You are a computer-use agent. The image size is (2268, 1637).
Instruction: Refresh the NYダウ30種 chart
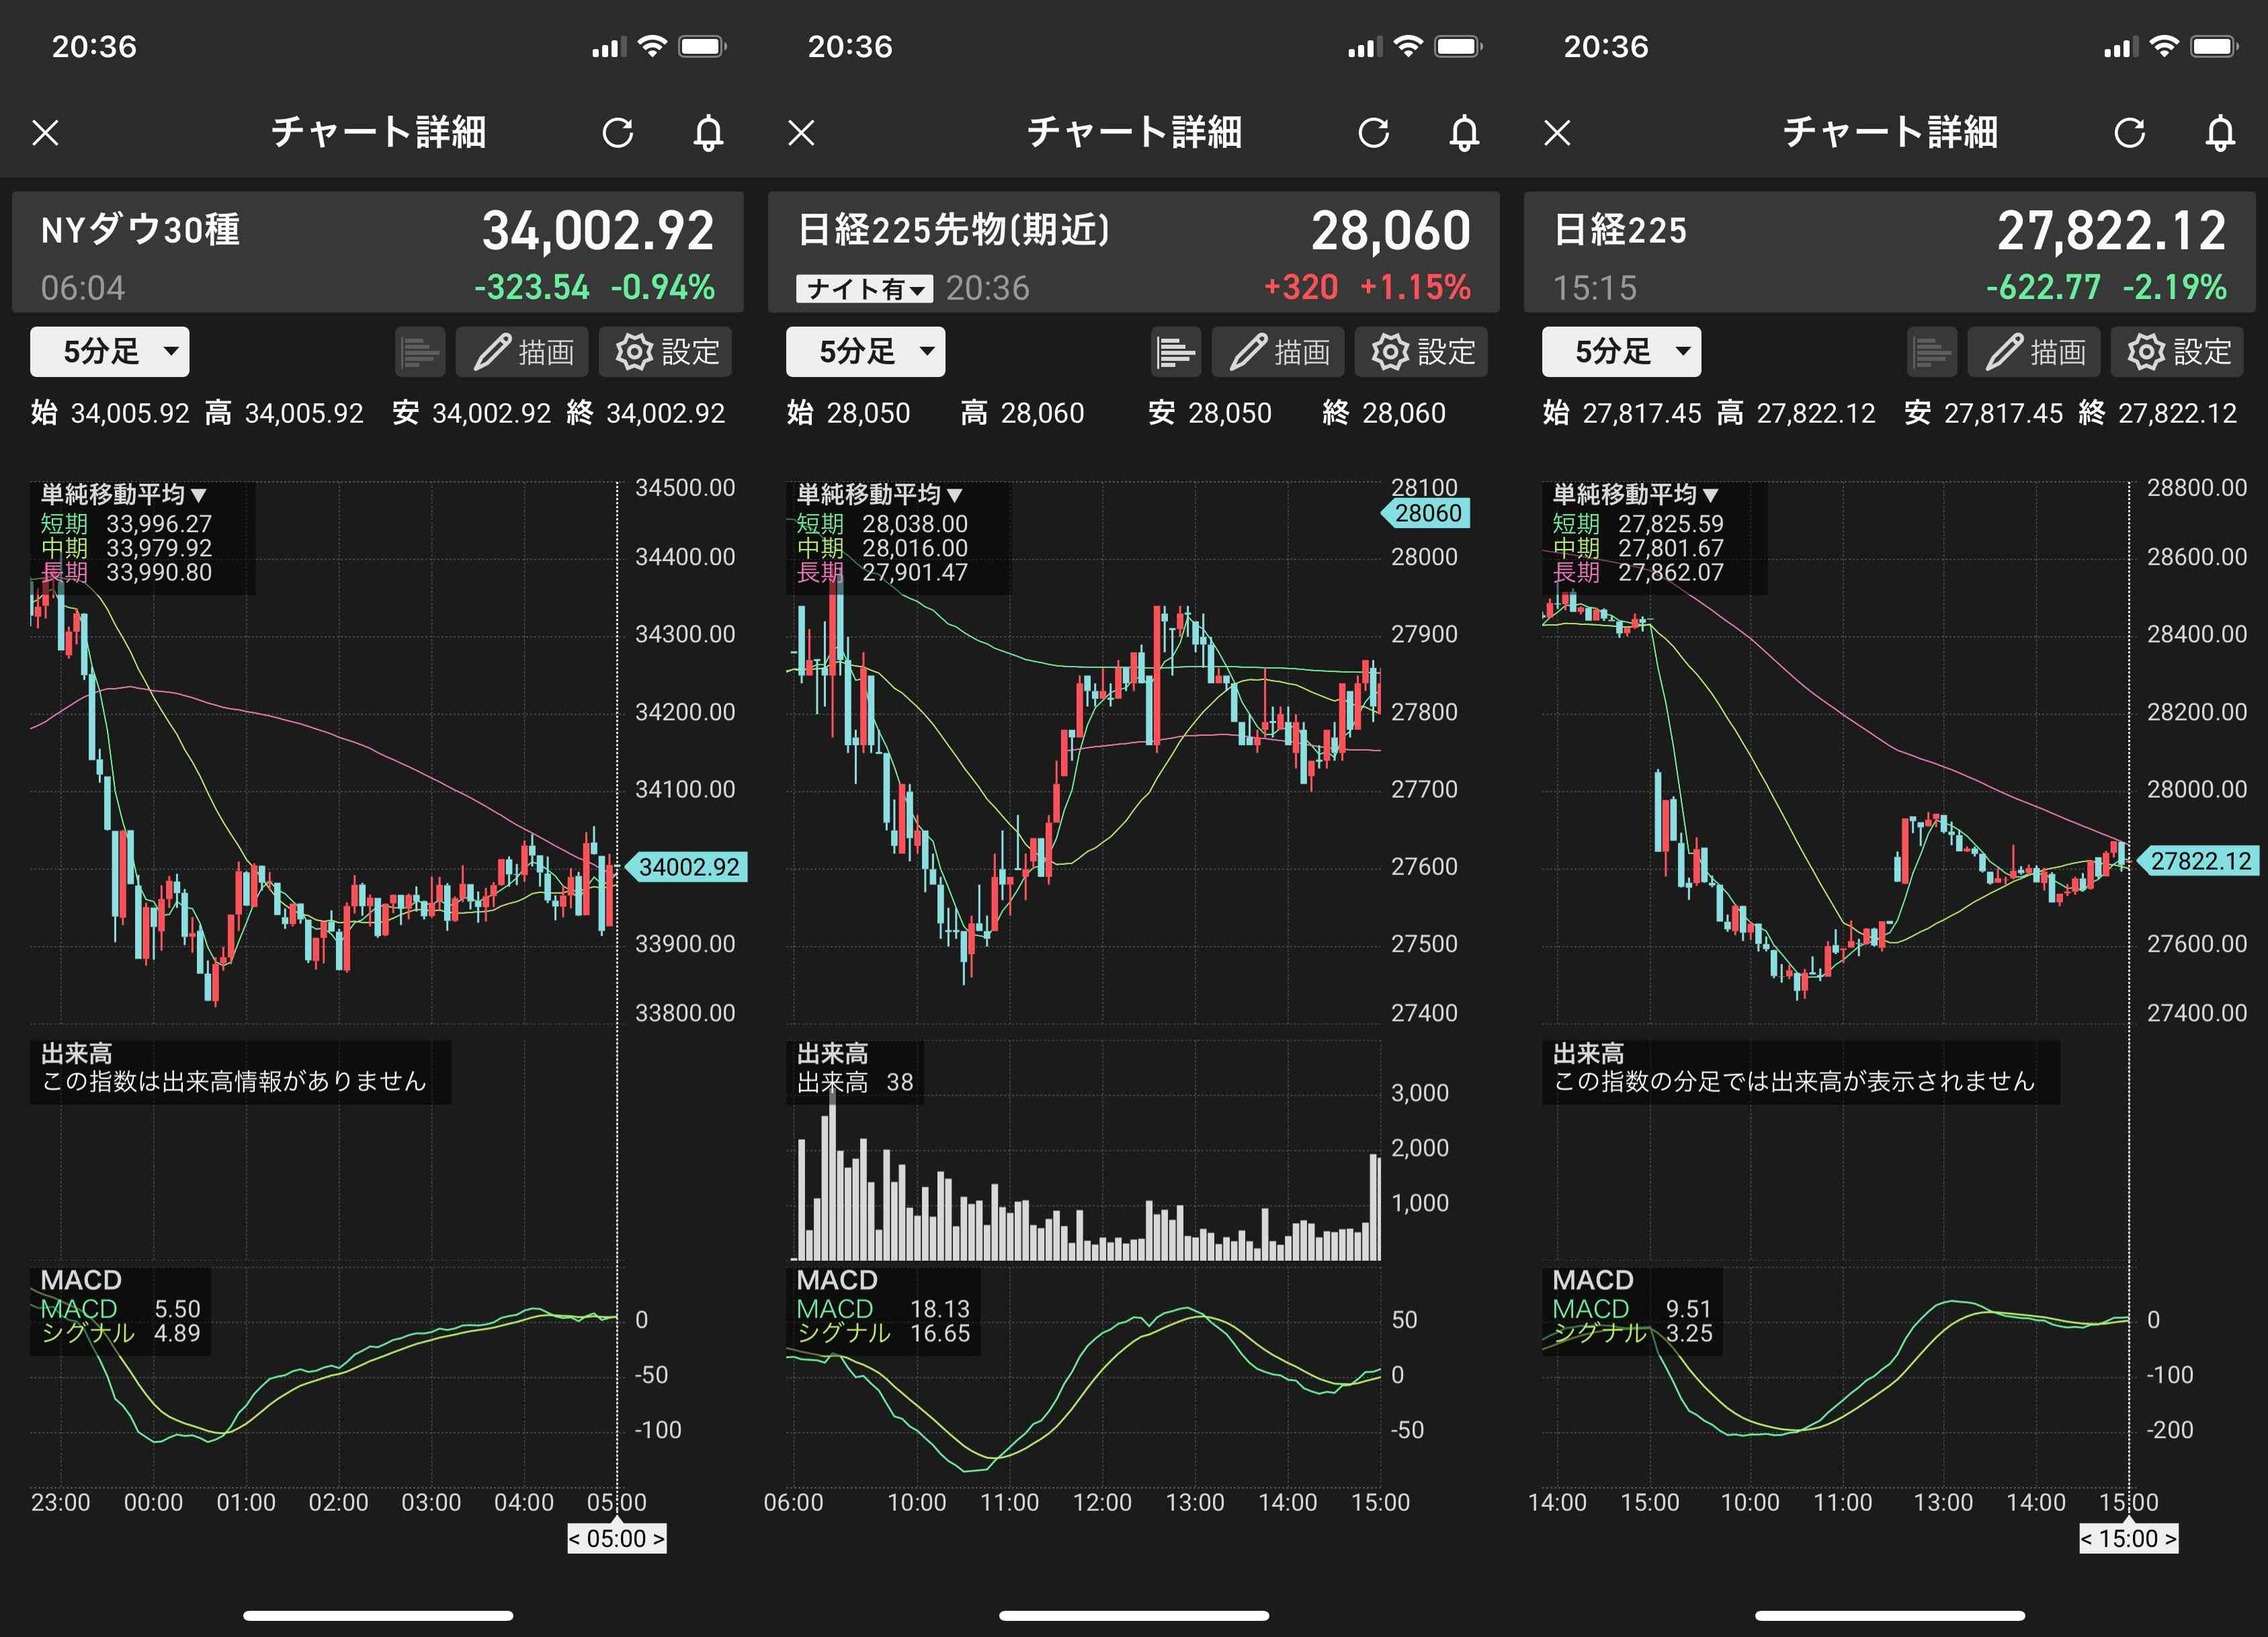[x=617, y=132]
